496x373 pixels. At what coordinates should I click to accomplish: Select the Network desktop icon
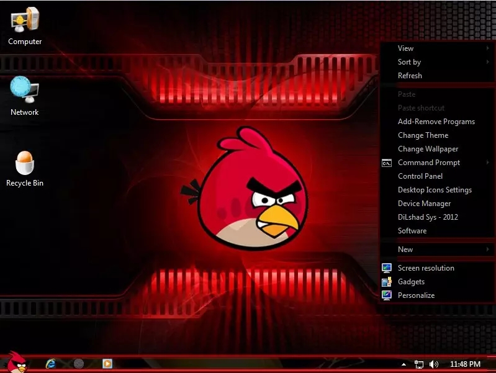25,95
